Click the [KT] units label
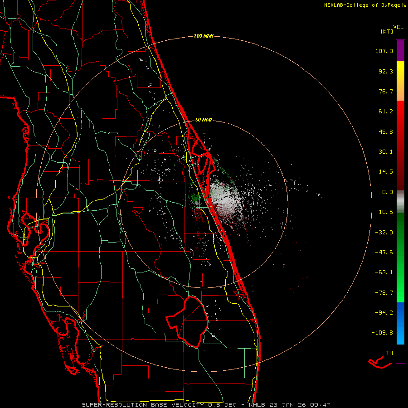Image resolution: width=408 pixels, height=408 pixels. tap(387, 31)
